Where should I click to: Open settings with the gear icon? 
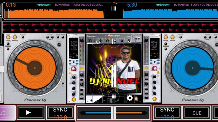pos(130,98)
